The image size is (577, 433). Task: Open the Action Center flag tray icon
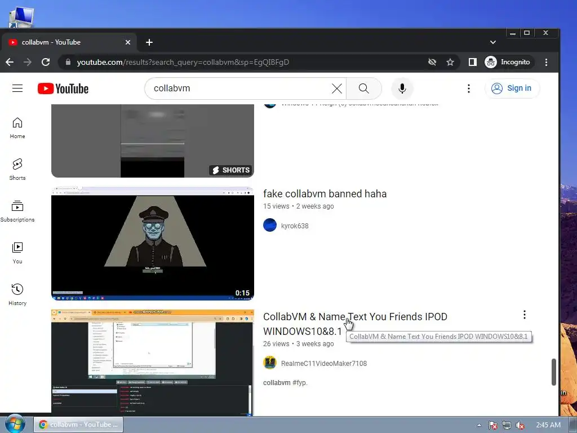[x=492, y=425]
